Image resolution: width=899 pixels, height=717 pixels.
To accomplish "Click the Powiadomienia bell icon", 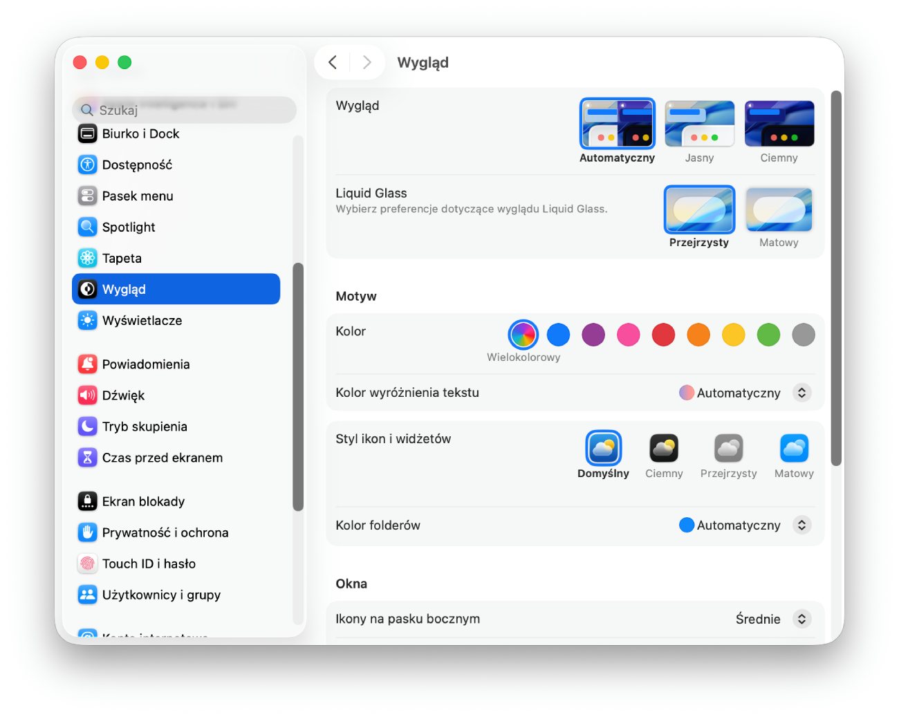I will [87, 364].
